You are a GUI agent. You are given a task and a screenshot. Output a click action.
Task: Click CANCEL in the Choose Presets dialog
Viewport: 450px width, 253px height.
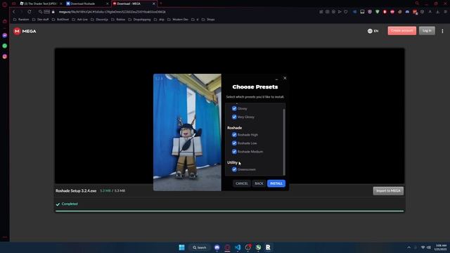click(242, 183)
